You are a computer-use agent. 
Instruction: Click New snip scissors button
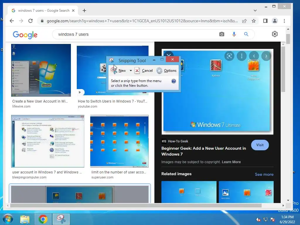click(x=118, y=71)
